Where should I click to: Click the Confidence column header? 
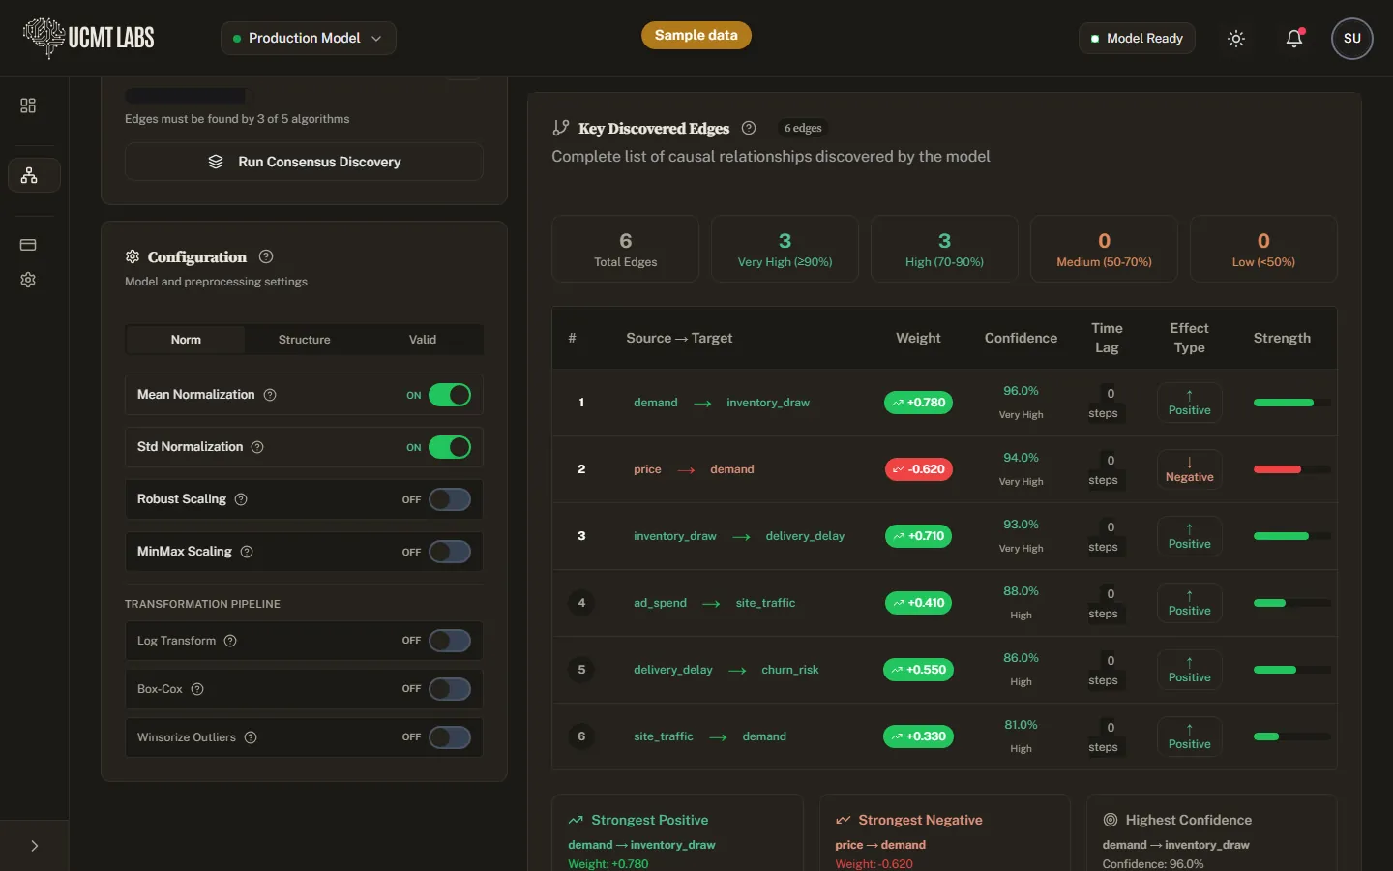(x=1021, y=338)
